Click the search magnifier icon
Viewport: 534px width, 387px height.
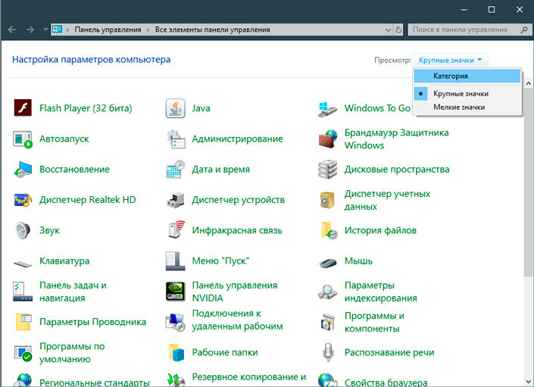pos(524,30)
